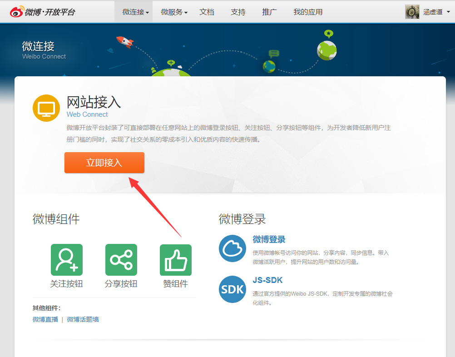Follow the 微博话题墙 link
Image resolution: width=455 pixels, height=357 pixels.
(83, 319)
